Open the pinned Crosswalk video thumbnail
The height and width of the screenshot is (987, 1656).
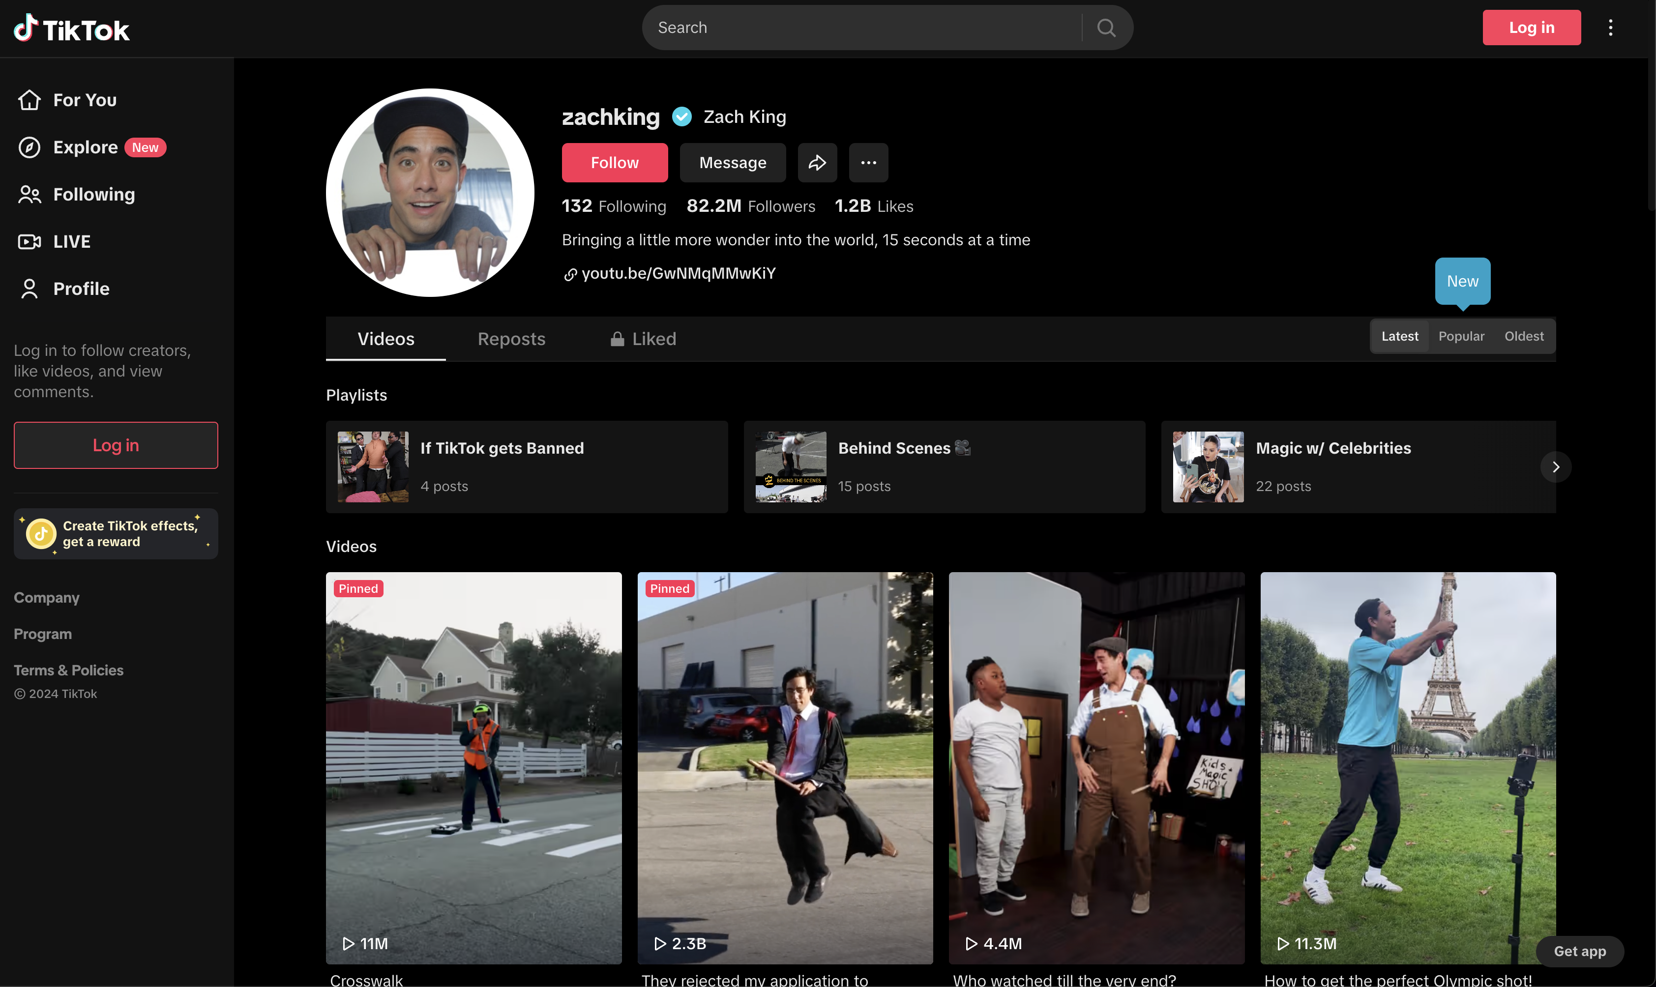[x=473, y=768]
